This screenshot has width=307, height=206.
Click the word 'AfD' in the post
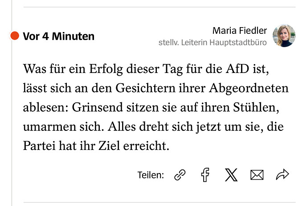pos(237,69)
